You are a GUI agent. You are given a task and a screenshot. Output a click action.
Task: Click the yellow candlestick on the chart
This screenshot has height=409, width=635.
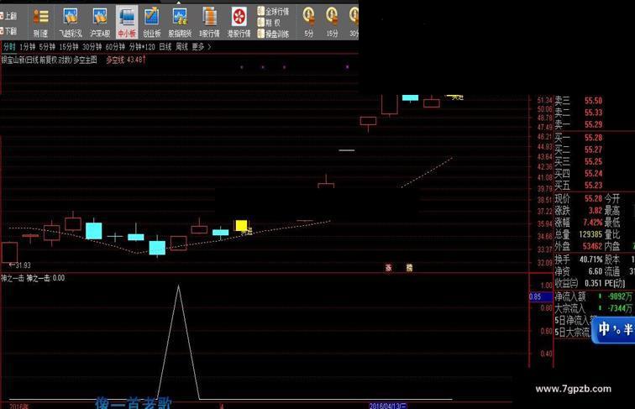tap(241, 226)
